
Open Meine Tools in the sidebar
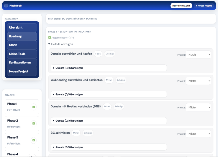coord(22,54)
